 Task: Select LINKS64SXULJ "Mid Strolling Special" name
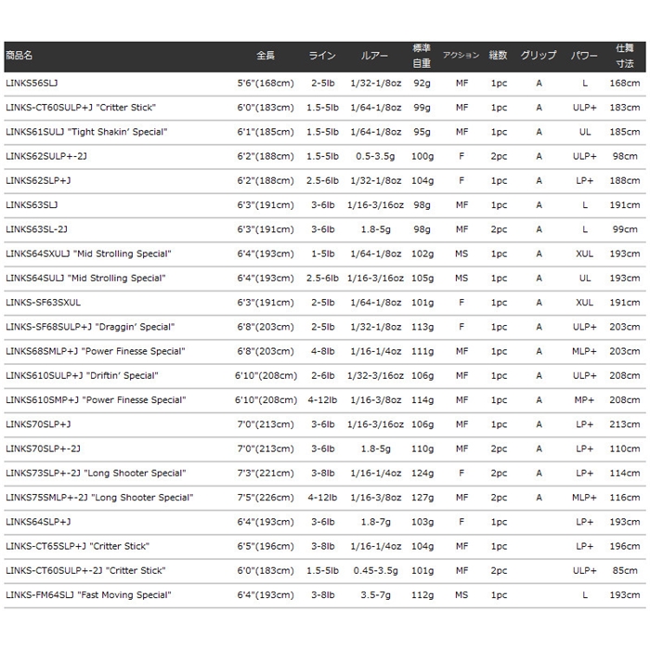[88, 253]
